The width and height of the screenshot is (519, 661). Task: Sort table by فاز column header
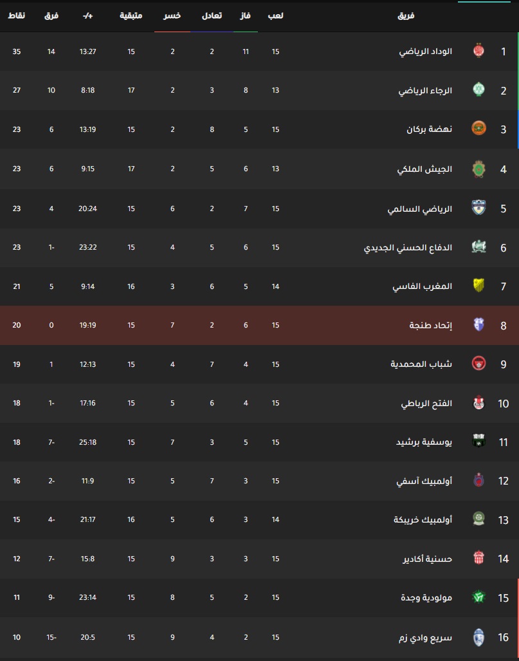246,15
